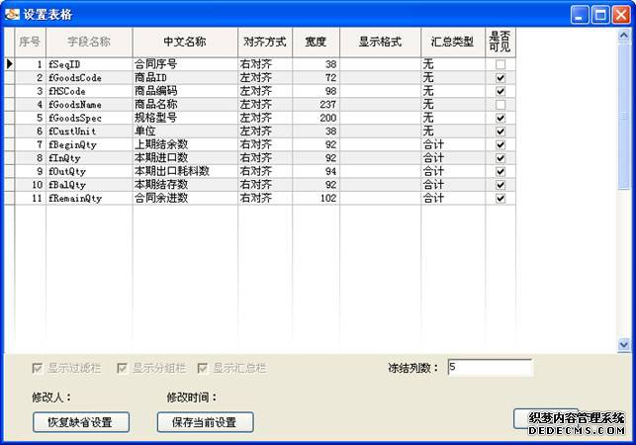The image size is (636, 445).
Task: Click the 宽度 column header
Action: point(316,43)
